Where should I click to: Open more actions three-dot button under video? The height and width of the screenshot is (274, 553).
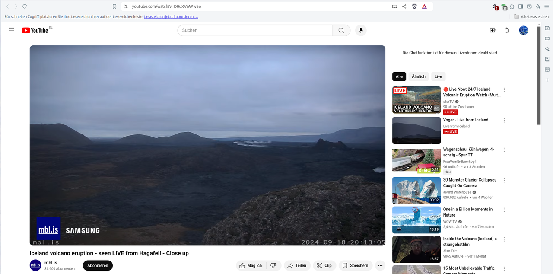click(380, 265)
